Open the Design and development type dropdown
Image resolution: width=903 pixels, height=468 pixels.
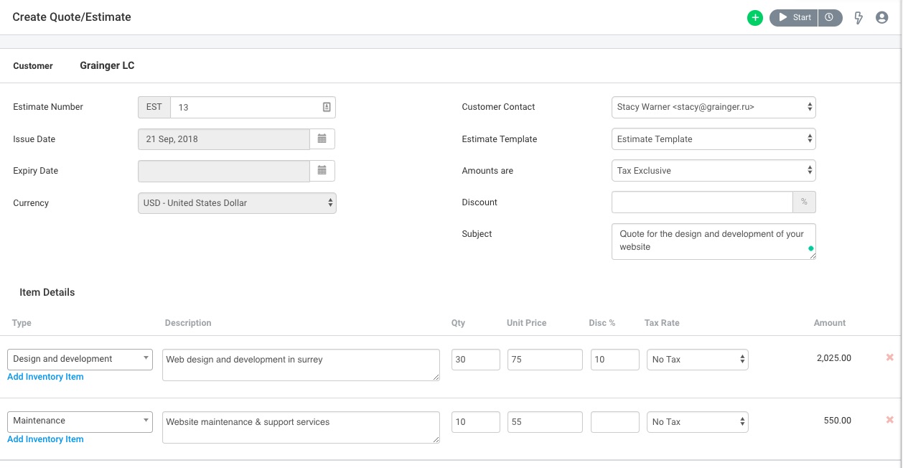click(80, 359)
